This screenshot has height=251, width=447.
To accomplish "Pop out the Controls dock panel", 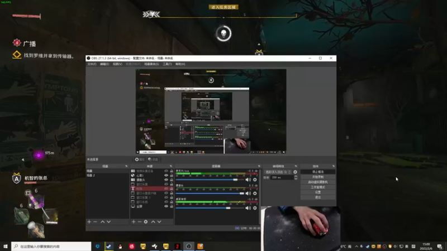I will [333, 166].
